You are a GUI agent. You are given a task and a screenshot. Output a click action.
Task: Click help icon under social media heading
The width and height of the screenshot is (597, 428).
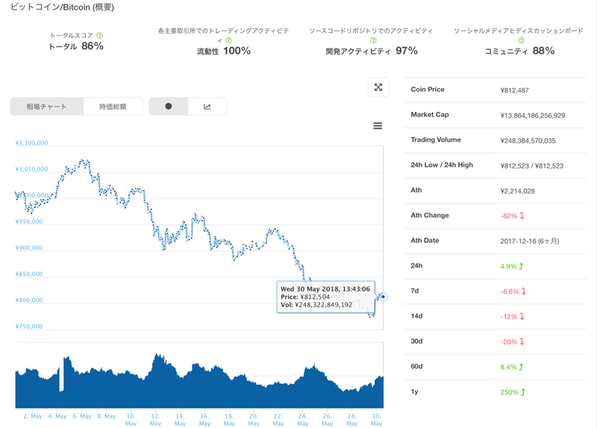521,40
